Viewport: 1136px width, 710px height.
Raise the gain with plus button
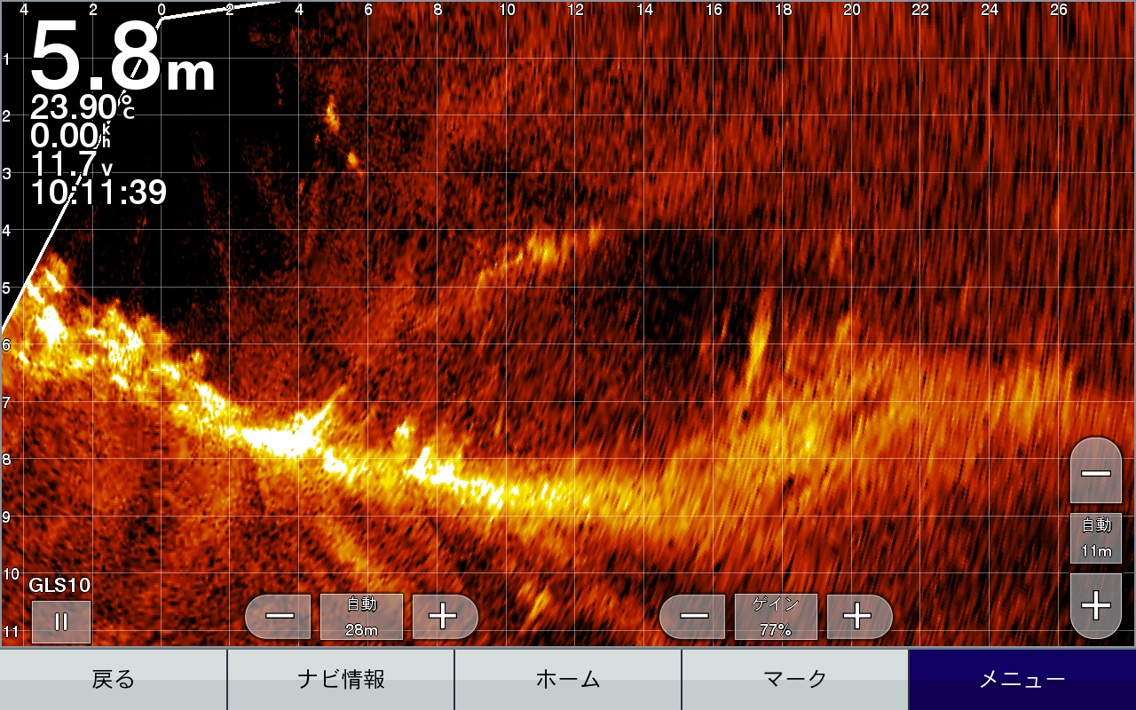point(859,616)
